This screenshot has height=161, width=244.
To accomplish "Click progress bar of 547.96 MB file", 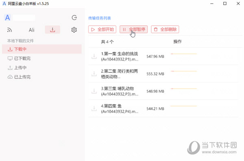I will [184, 54].
